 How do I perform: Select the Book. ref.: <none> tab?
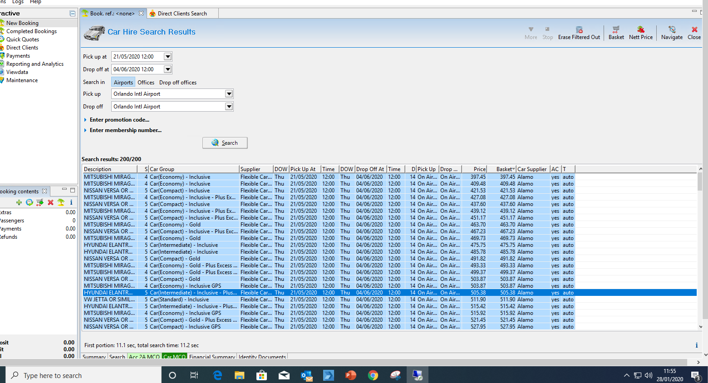(x=112, y=14)
